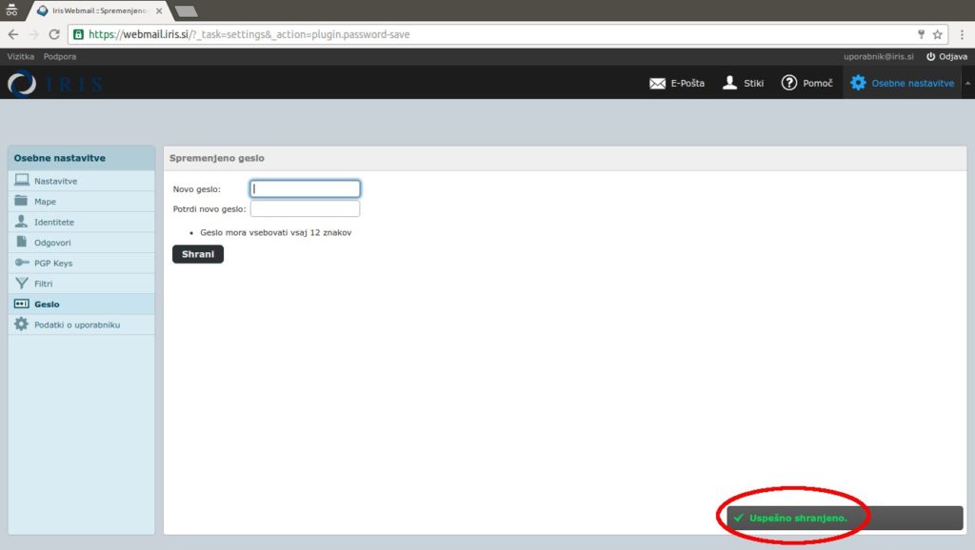Open the Podpora link
This screenshot has width=975, height=550.
click(60, 56)
